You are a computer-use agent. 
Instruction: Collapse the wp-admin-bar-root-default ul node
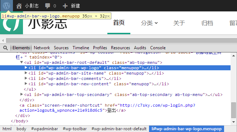(x=22, y=62)
